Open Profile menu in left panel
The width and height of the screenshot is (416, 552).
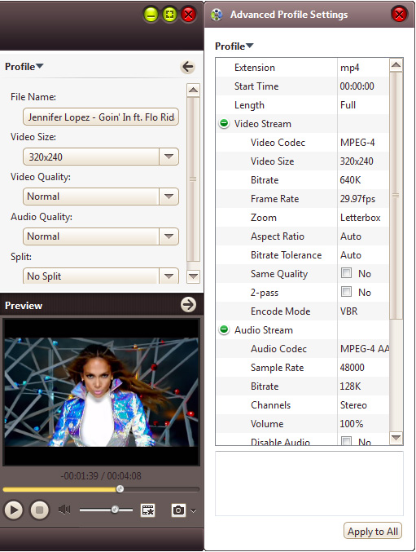[24, 67]
